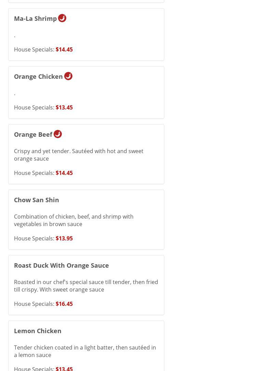Click the Chow San Shin description text
263x371 pixels.
coord(74,220)
